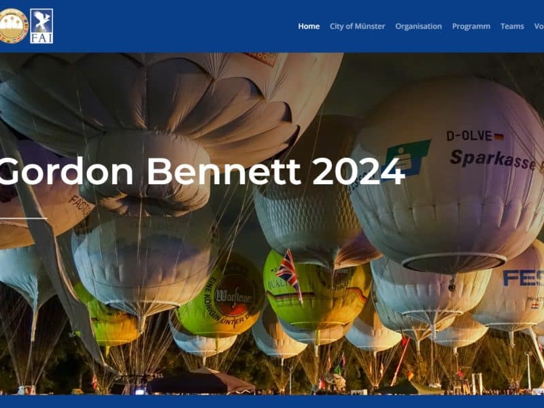Screen dimensions: 544x408
Task: Click the D-OLVE registration text on the balloon
Action: [x=469, y=136]
